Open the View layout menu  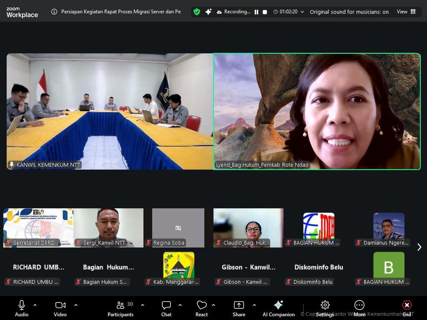click(406, 12)
